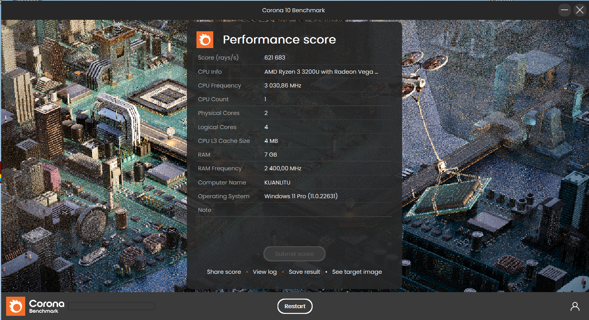
Task: Click the CPU Info label
Action: [x=210, y=72]
